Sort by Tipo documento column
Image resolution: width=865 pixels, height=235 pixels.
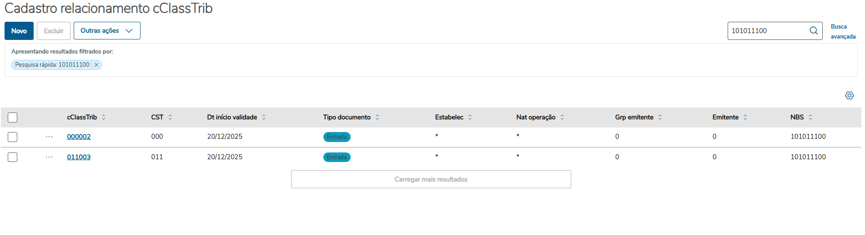(x=377, y=117)
